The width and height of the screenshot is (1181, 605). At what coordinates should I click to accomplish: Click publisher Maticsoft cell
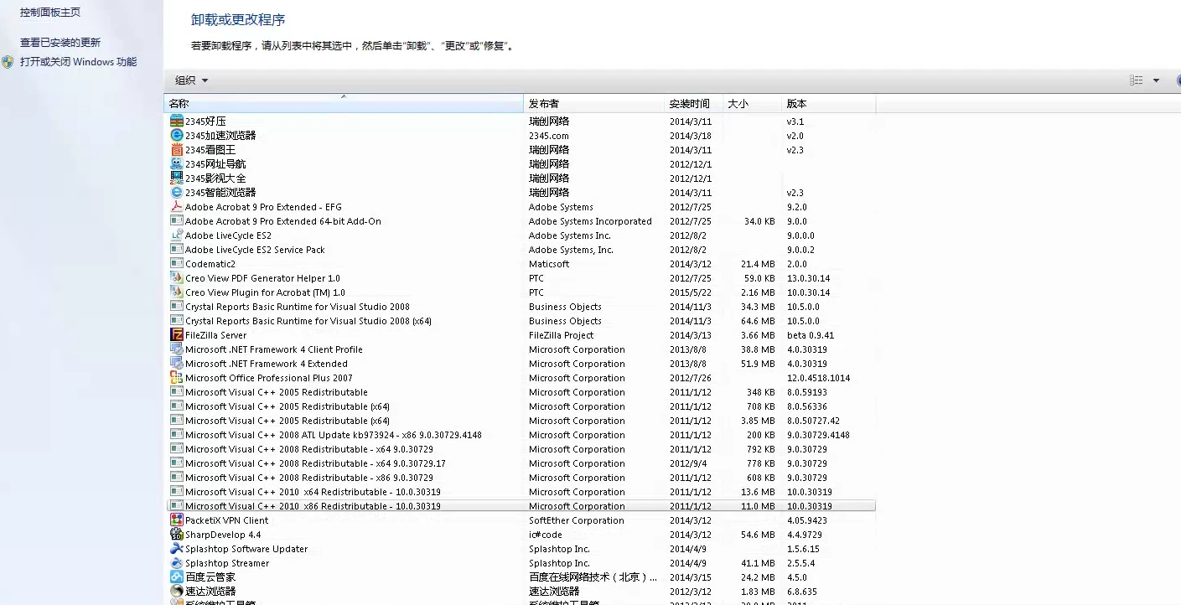coord(549,264)
